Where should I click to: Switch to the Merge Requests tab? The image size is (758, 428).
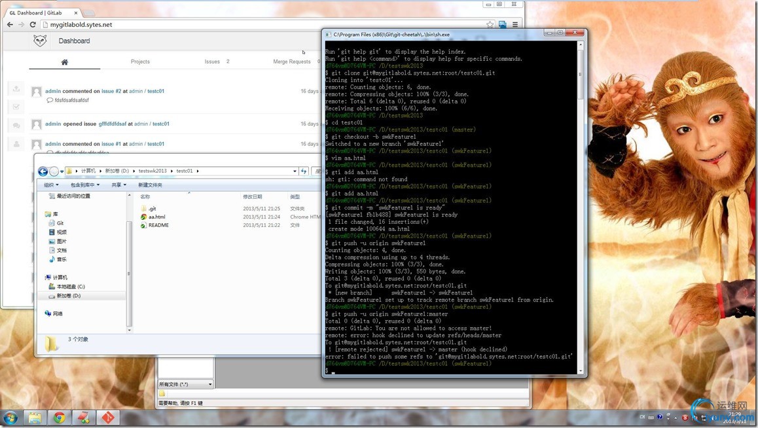coord(291,62)
